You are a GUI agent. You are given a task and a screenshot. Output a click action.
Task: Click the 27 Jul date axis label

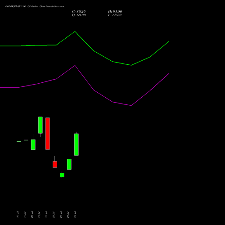[x=68, y=214]
